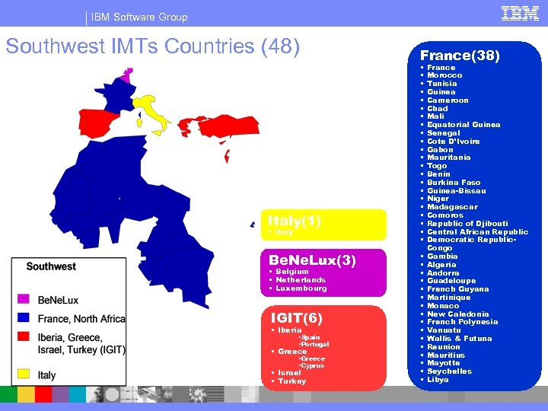Select the France, North Africa blue legend swatch
The image size is (548, 411).
tap(24, 317)
